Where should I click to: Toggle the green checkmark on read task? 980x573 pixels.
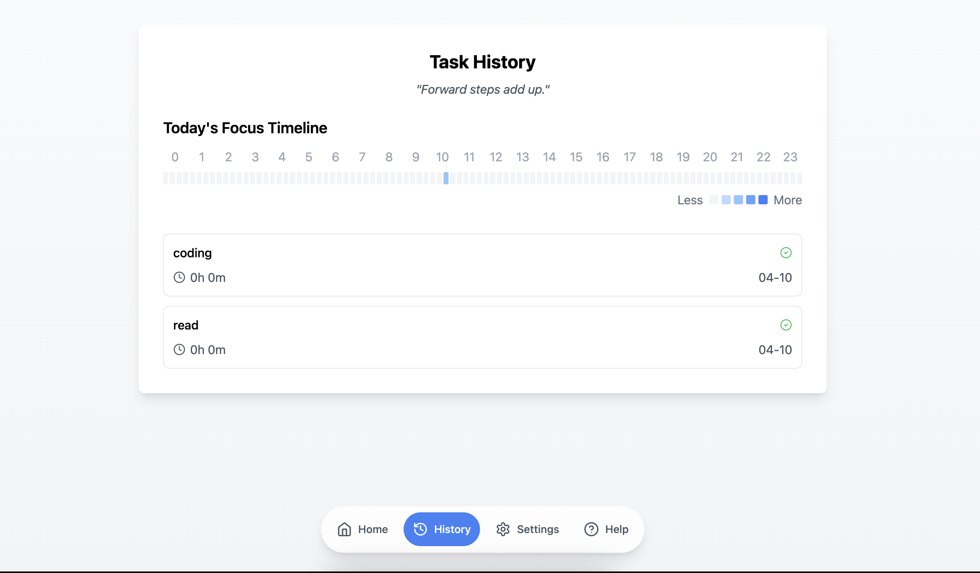point(786,325)
